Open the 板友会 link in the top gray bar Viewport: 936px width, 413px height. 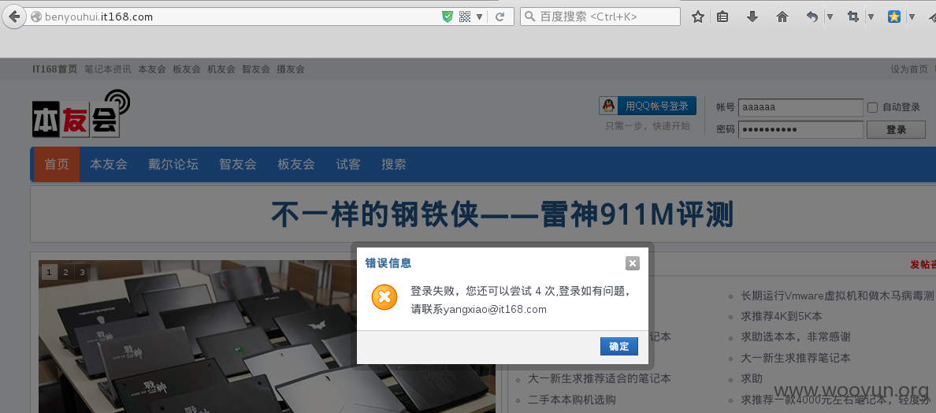(186, 69)
